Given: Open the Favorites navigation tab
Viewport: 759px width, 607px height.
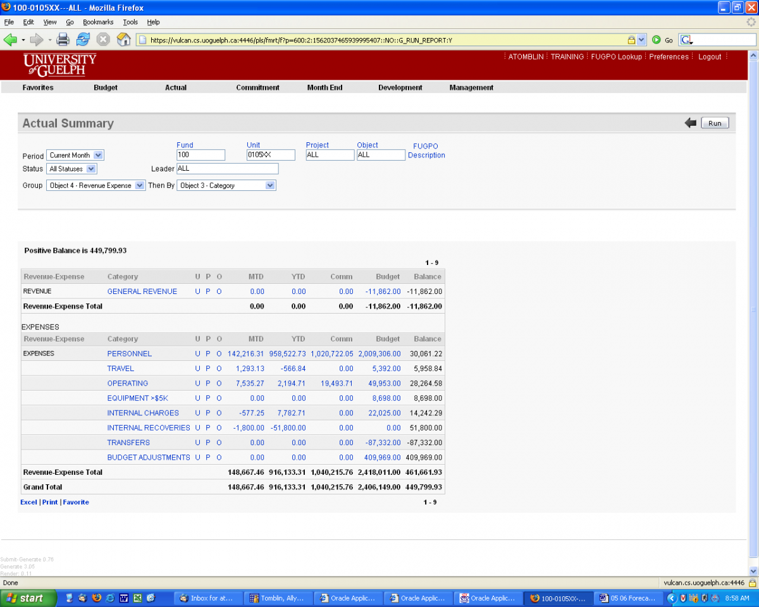Looking at the screenshot, I should point(38,88).
